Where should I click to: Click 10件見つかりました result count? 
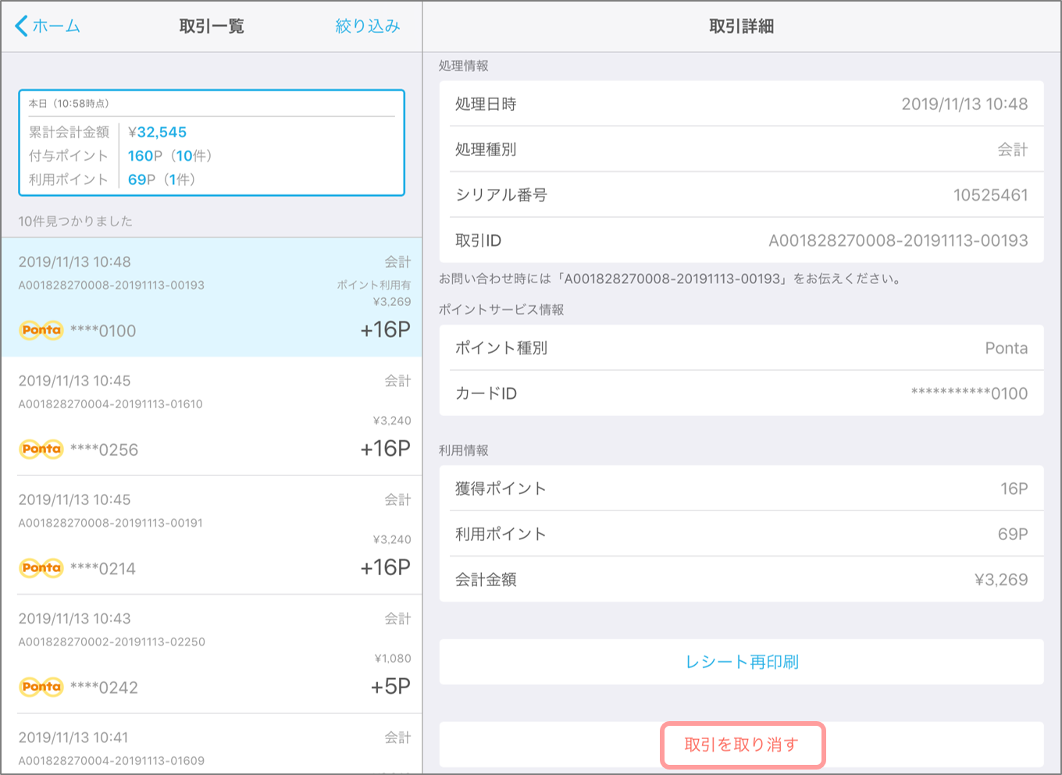click(75, 221)
